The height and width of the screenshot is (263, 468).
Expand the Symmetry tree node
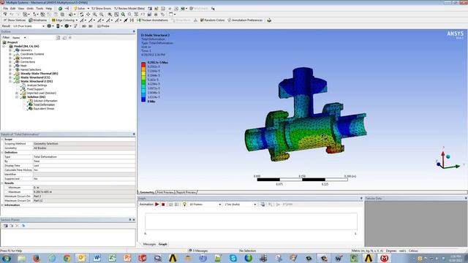pyautogui.click(x=10, y=58)
